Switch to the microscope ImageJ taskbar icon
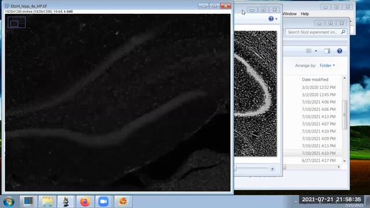 tap(66, 202)
